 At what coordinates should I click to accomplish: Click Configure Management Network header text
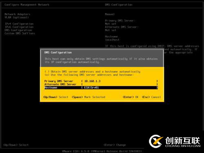pos(27,4)
